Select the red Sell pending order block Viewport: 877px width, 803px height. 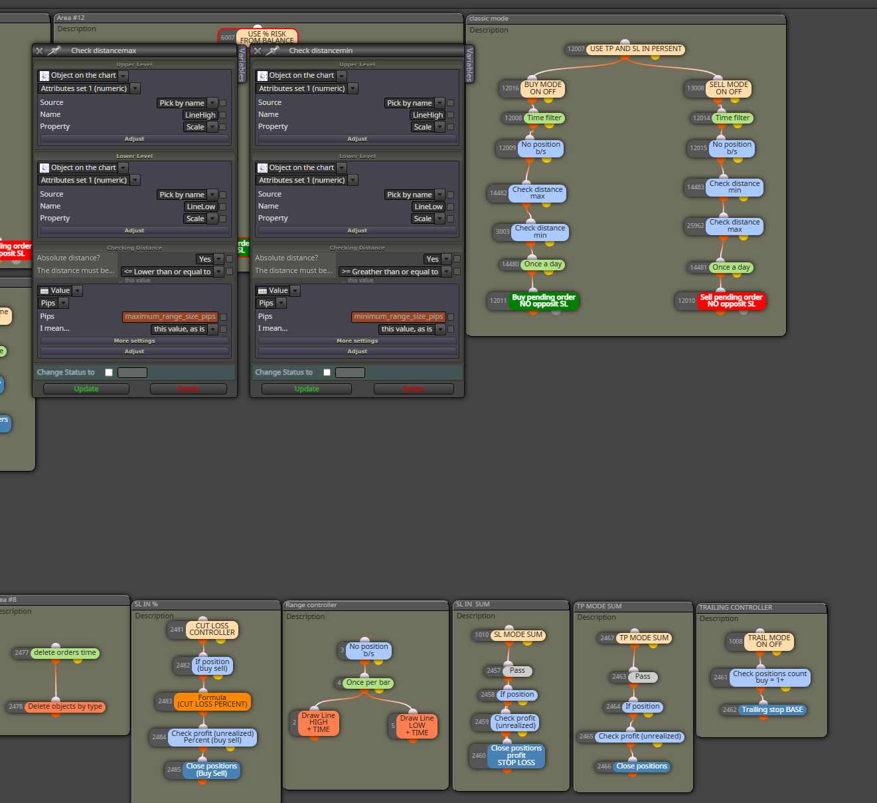pyautogui.click(x=731, y=301)
